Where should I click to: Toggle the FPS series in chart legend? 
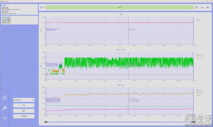click(x=199, y=20)
